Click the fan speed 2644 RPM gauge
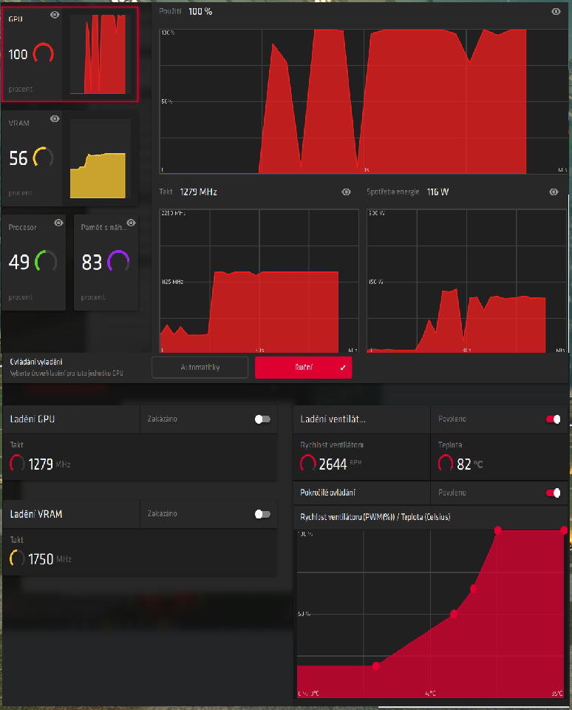 coord(309,464)
